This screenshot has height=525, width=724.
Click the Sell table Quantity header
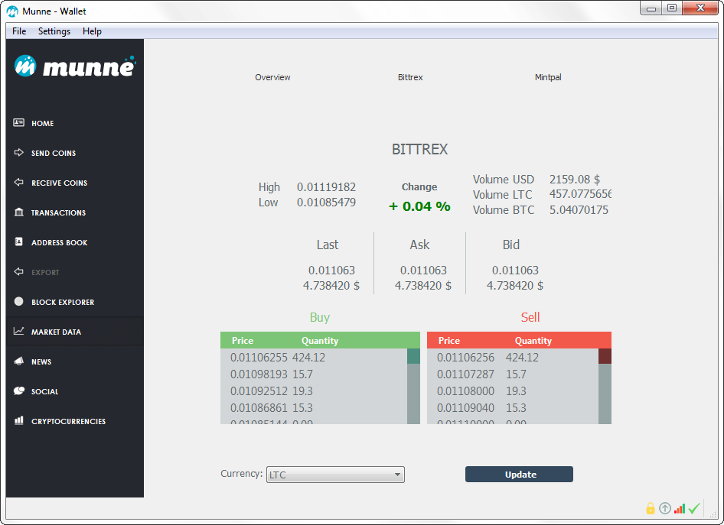tap(533, 341)
